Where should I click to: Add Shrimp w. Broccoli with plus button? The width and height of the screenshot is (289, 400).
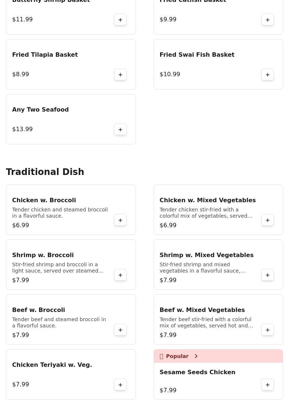(x=120, y=275)
